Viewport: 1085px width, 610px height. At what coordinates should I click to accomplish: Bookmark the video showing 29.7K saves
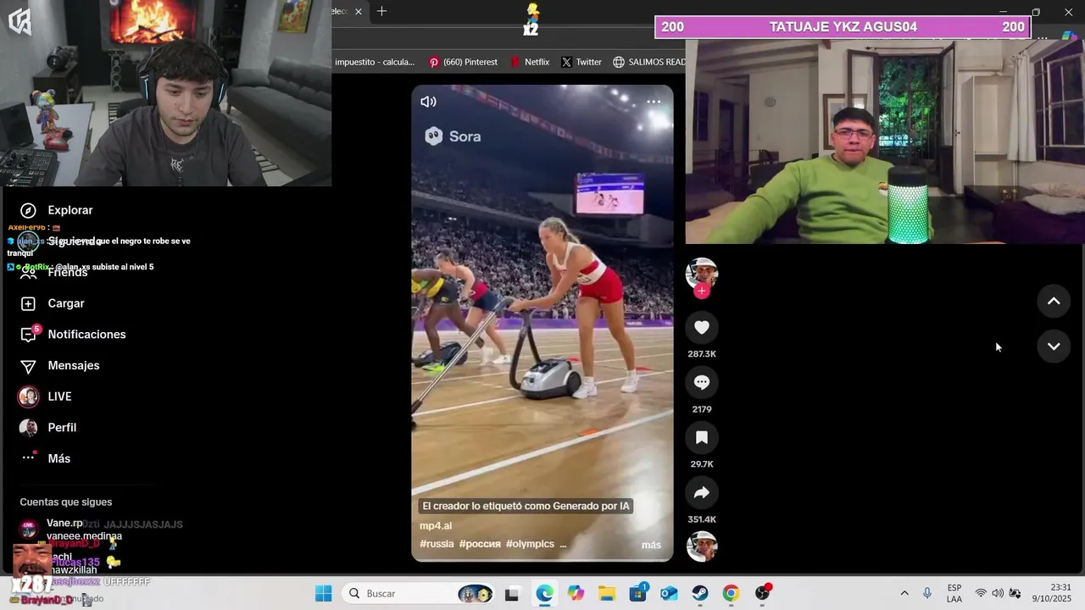[702, 437]
